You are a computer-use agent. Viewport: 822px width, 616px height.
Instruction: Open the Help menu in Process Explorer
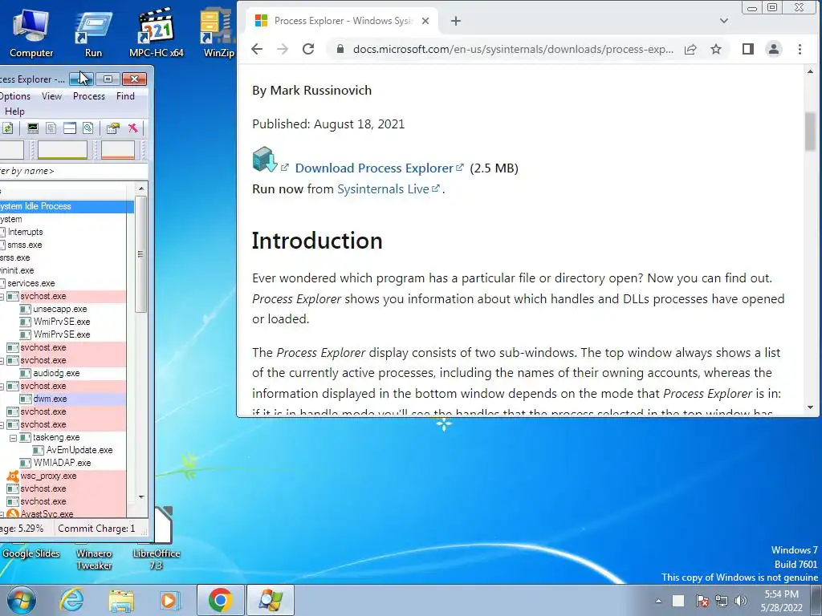pos(14,111)
